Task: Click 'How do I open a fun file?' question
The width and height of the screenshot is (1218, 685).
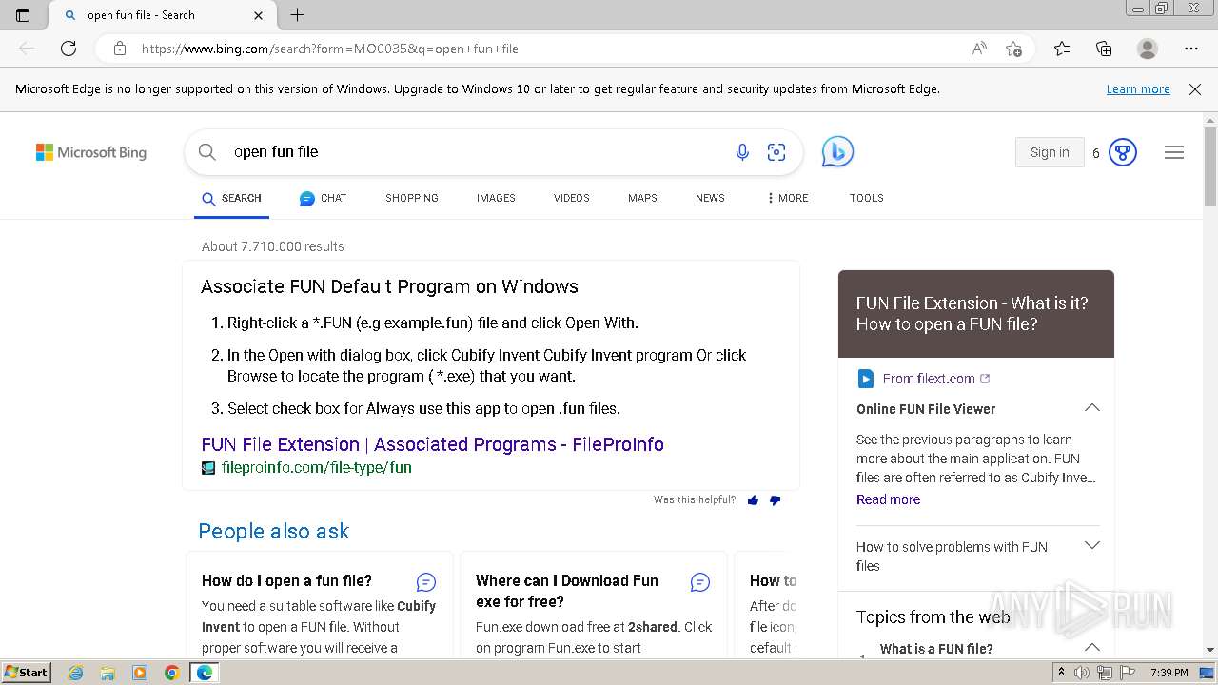Action: pyautogui.click(x=286, y=580)
